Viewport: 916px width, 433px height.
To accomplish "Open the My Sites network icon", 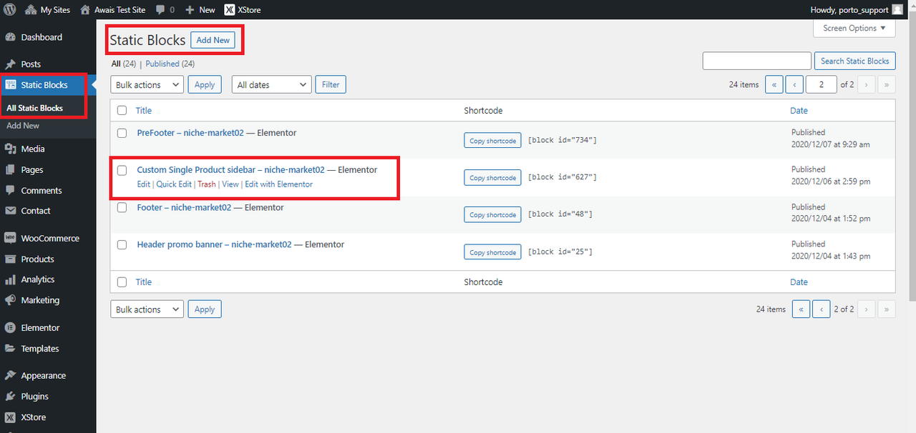I will [31, 10].
